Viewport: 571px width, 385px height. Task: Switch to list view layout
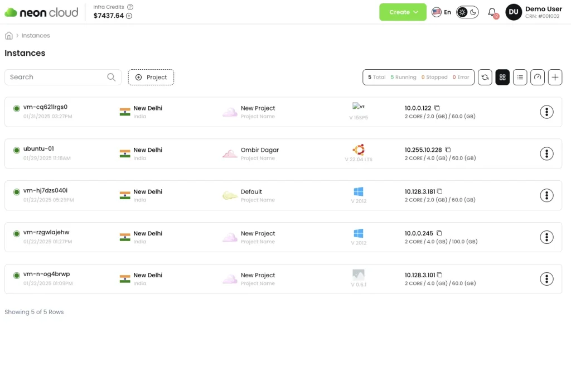click(x=520, y=78)
